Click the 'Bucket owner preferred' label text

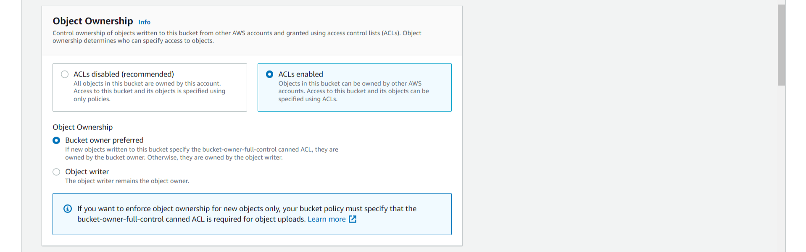point(104,140)
